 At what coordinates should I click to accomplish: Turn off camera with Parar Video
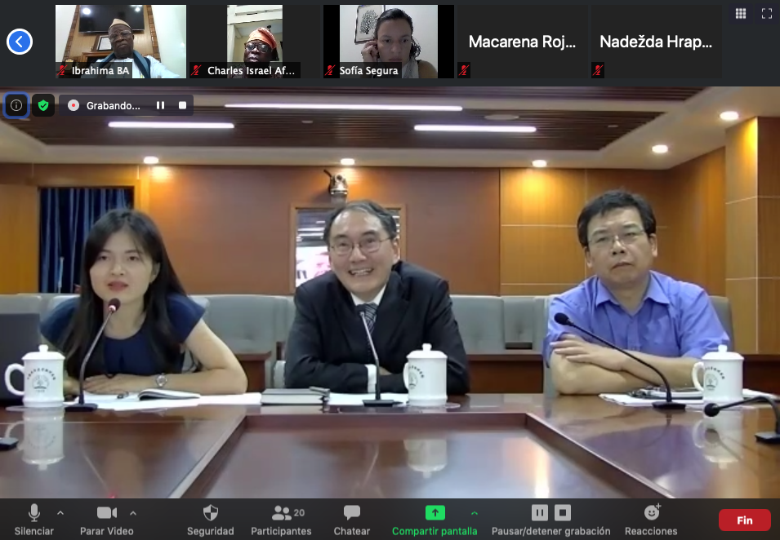click(106, 520)
